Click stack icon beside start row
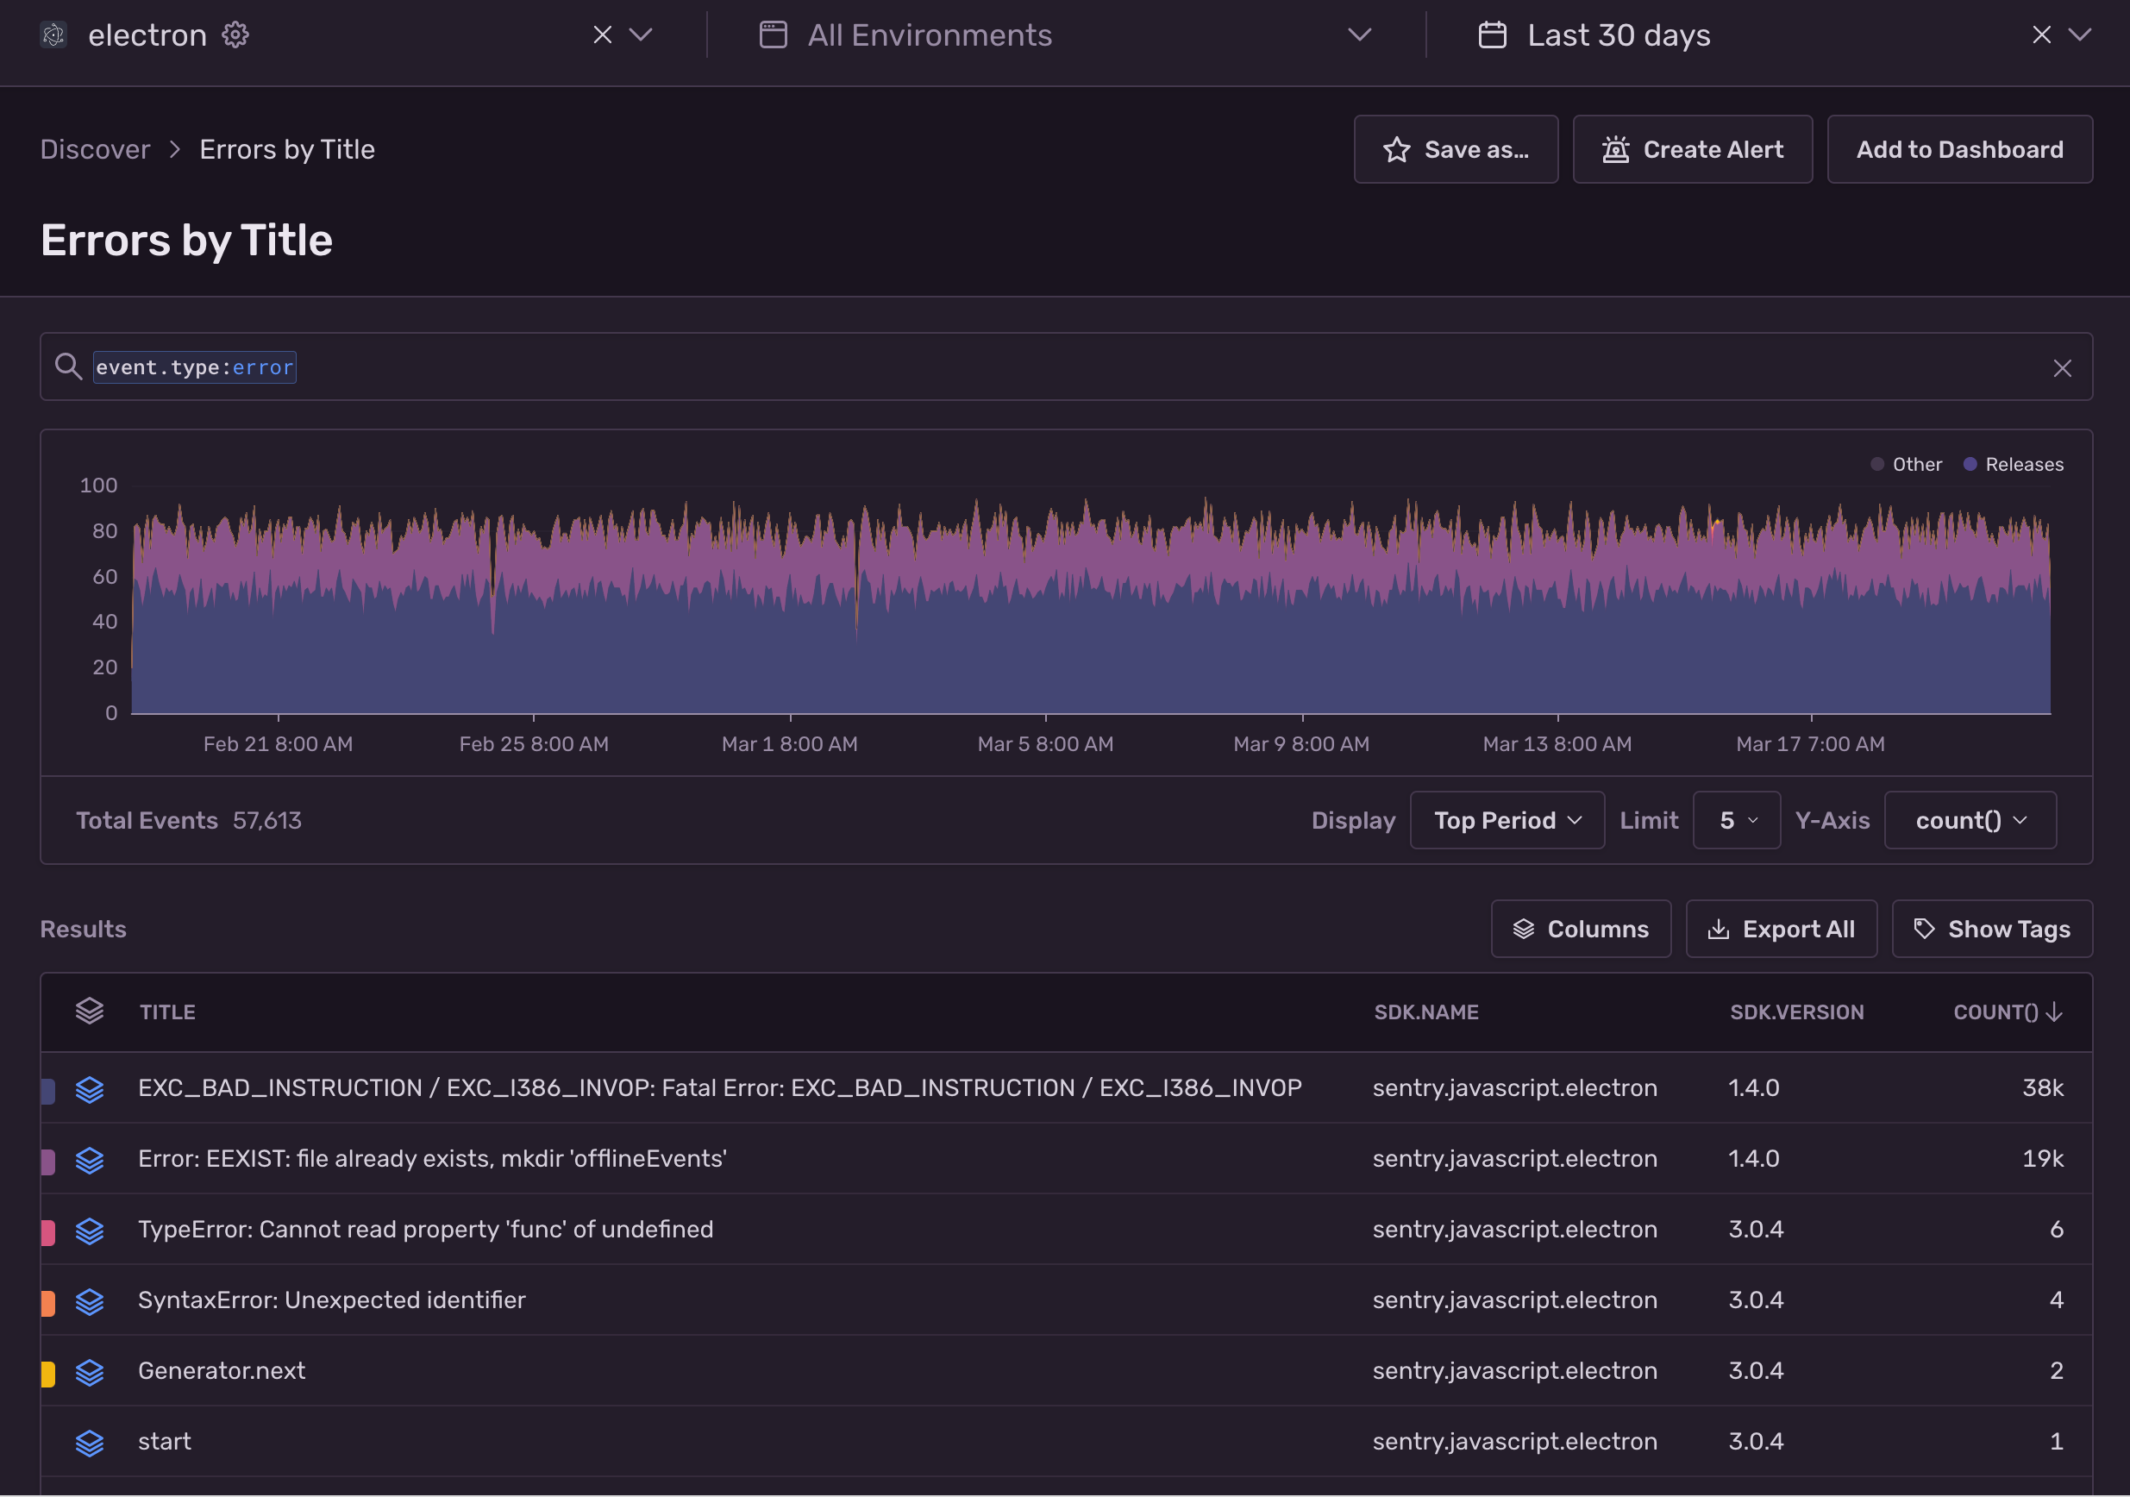The height and width of the screenshot is (1497, 2130). [x=89, y=1443]
